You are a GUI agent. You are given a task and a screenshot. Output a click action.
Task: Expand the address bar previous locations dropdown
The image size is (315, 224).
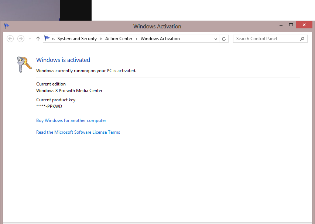pyautogui.click(x=216, y=39)
